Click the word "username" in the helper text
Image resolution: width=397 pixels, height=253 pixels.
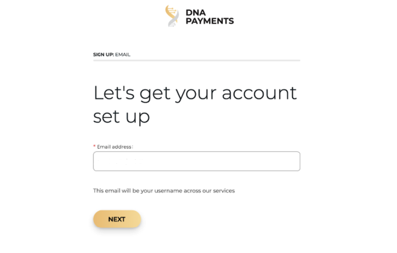[168, 191]
